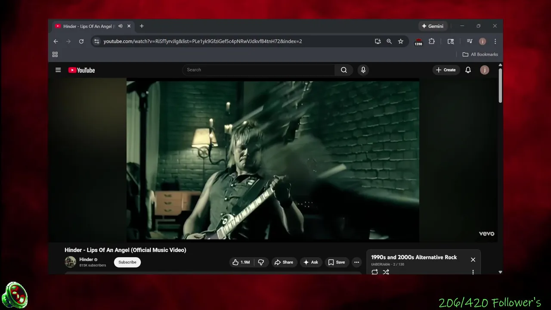Close the playlist panel
551x310 pixels.
(x=473, y=260)
